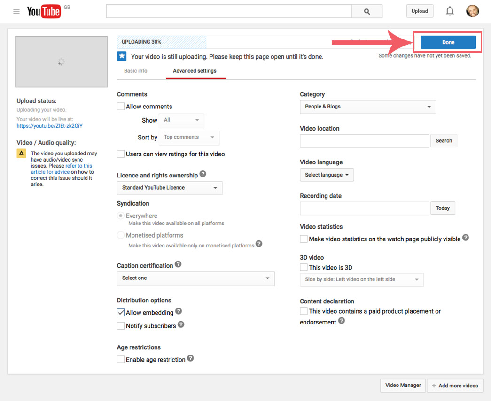Image resolution: width=491 pixels, height=401 pixels.
Task: Open the notifications bell
Action: click(x=450, y=11)
